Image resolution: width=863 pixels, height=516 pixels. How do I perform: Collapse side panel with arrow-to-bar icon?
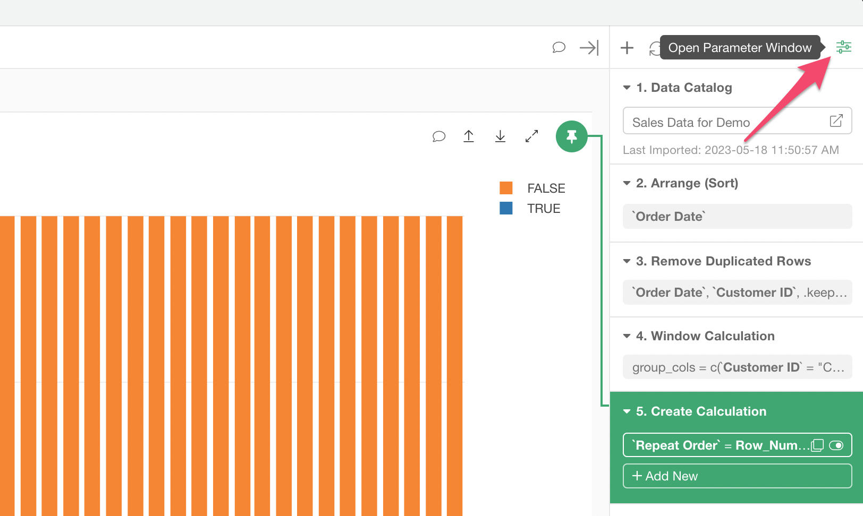pos(589,48)
